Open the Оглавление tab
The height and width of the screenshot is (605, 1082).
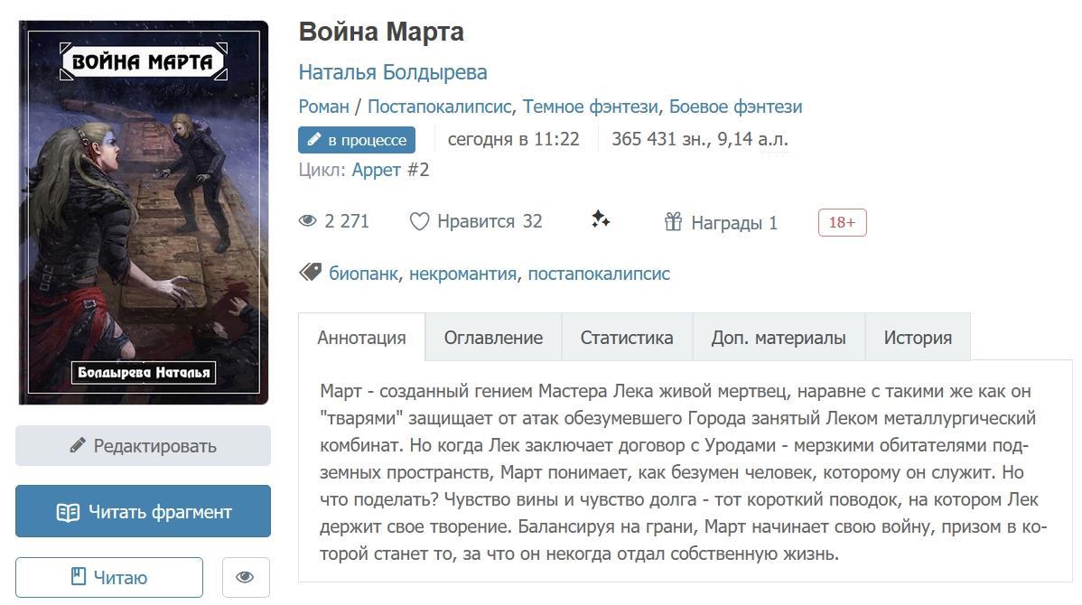point(493,338)
